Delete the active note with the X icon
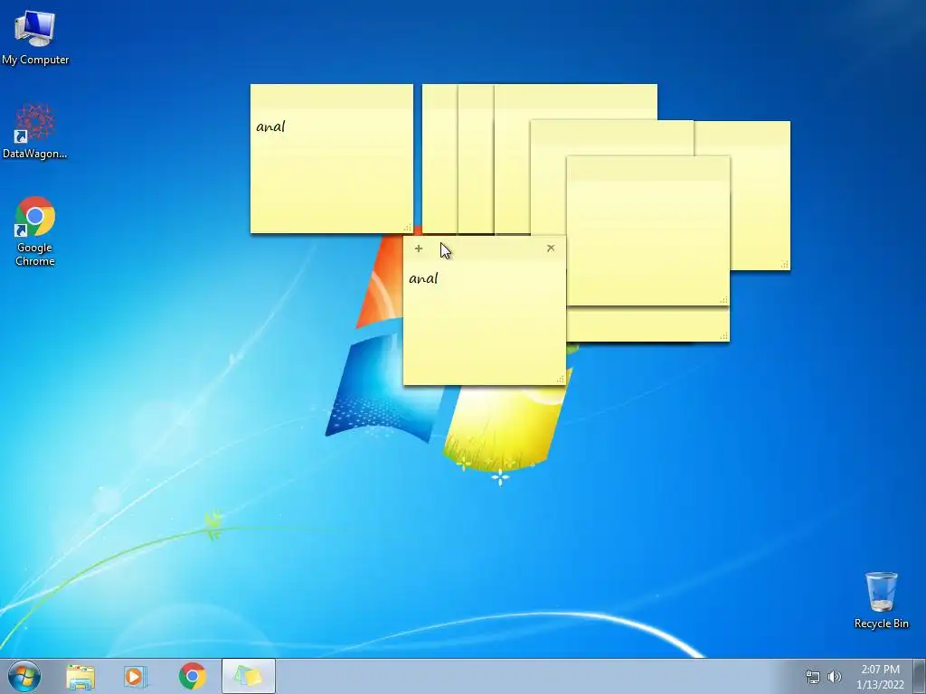The height and width of the screenshot is (694, 926). tap(551, 248)
